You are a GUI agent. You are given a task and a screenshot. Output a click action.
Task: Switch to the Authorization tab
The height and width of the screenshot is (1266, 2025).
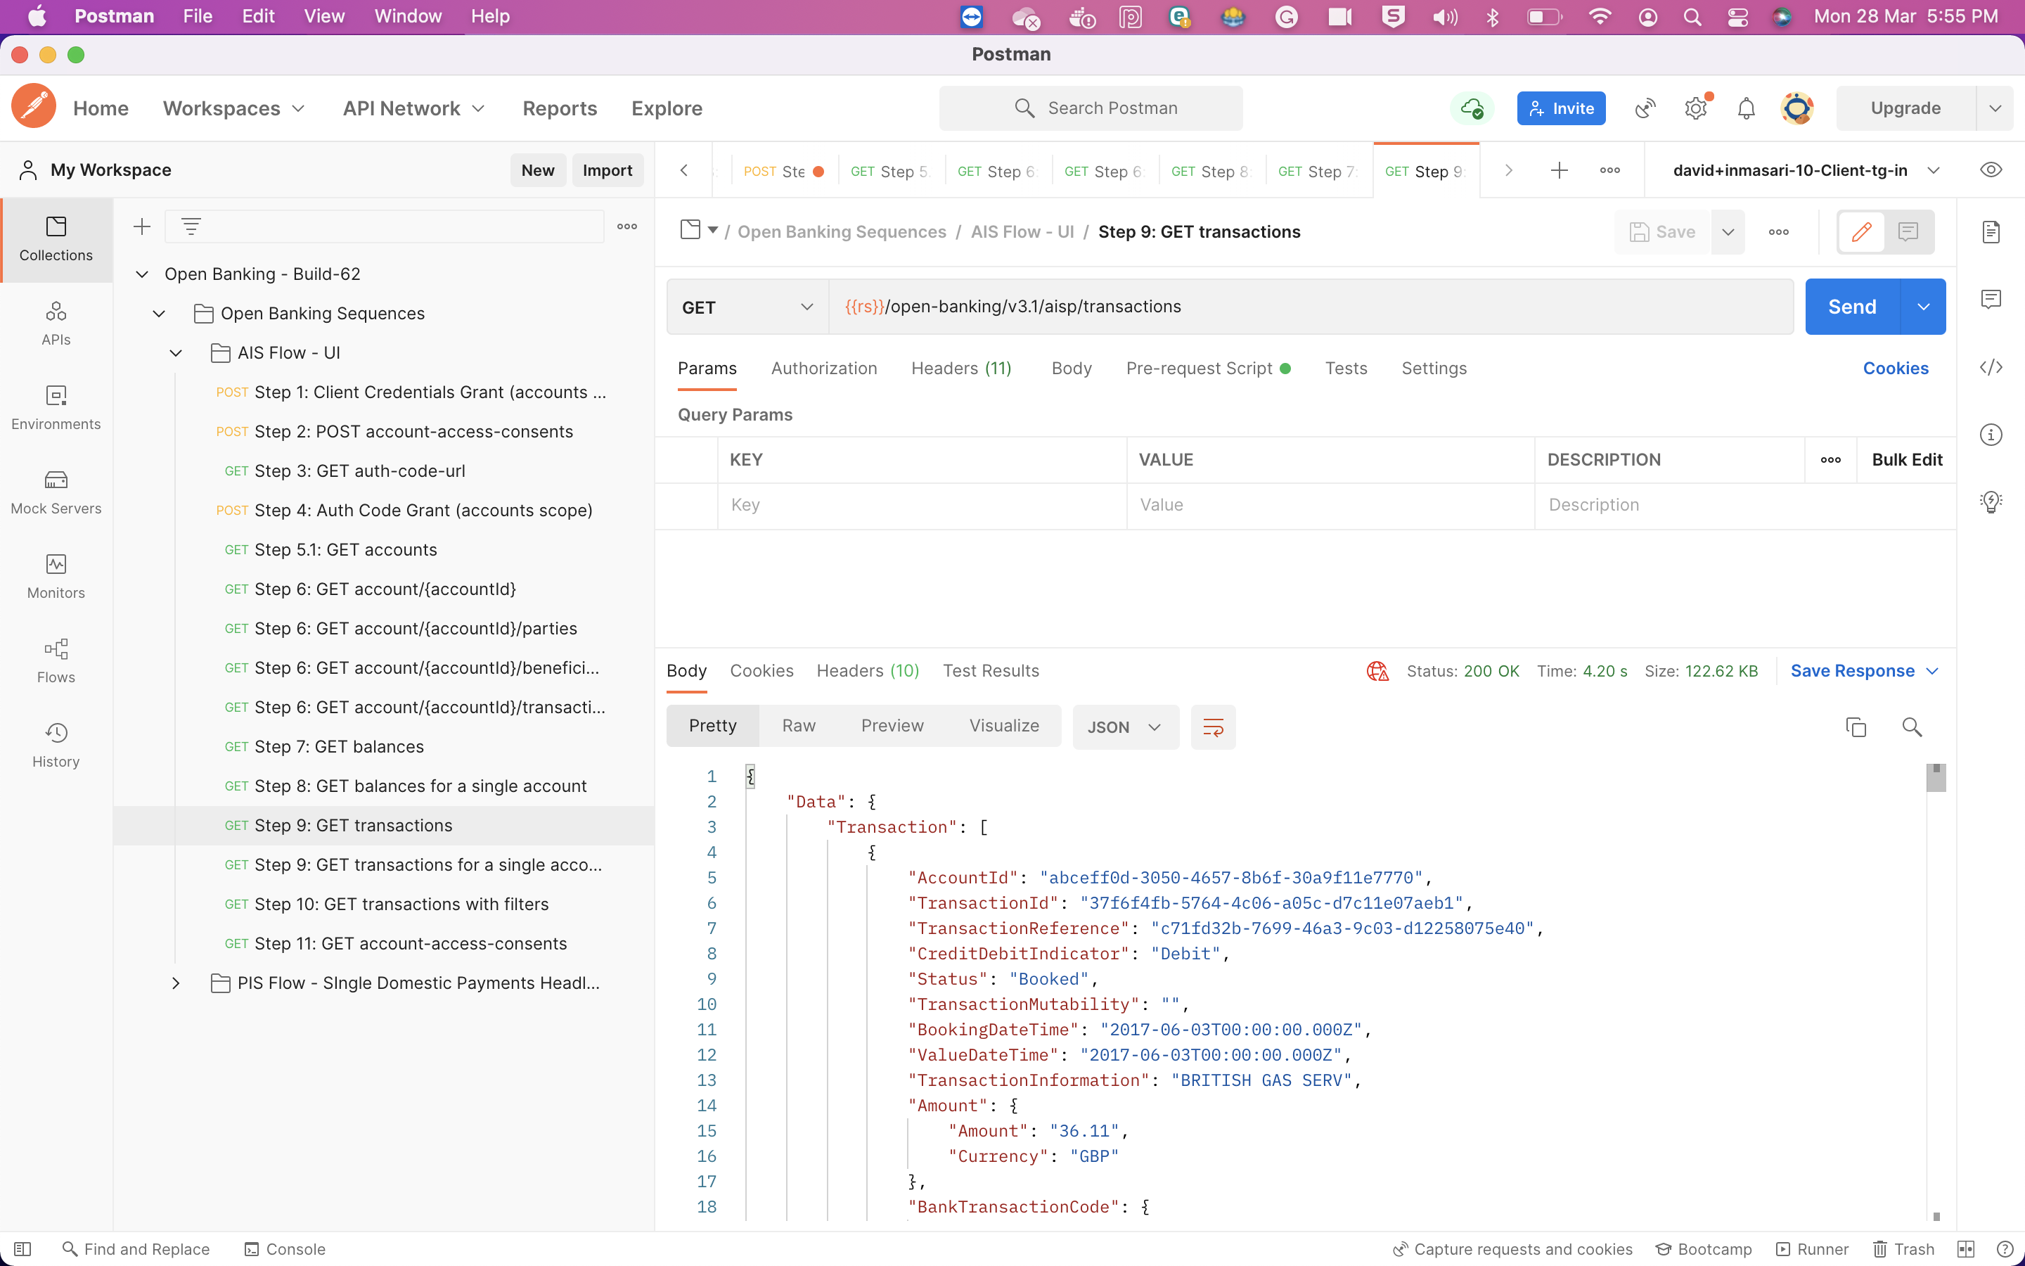(823, 368)
